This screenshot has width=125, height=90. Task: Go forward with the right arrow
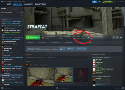click(x=5, y=4)
